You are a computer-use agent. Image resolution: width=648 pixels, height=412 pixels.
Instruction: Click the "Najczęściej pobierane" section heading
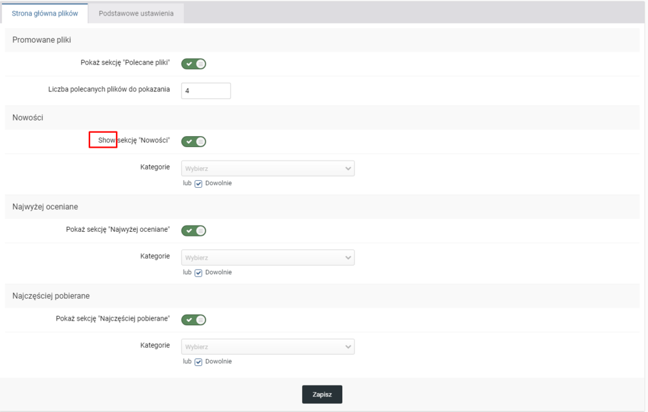point(51,295)
